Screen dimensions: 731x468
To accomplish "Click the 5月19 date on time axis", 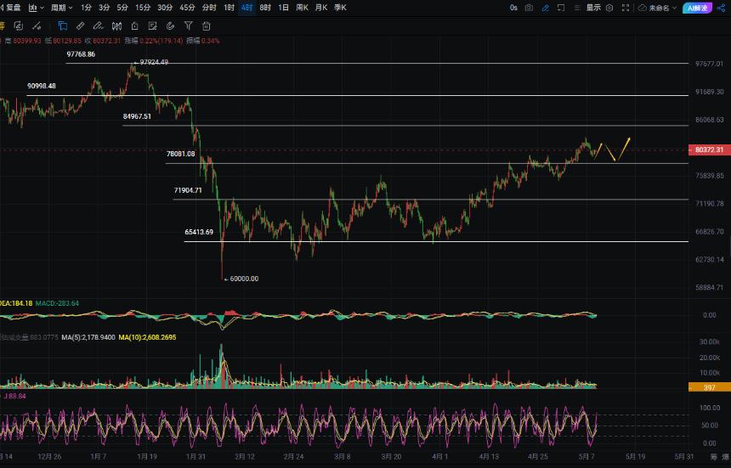I will pos(636,456).
